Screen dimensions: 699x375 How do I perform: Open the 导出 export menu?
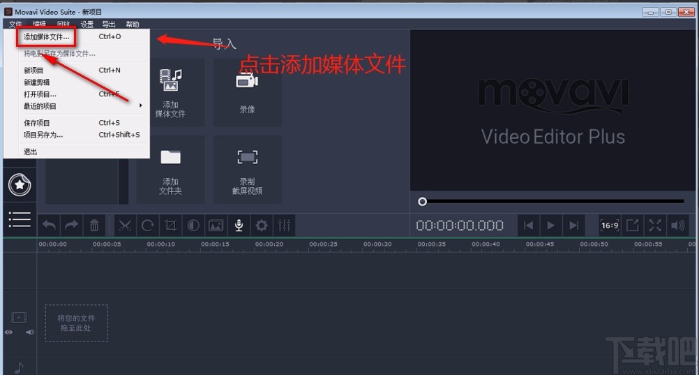109,24
